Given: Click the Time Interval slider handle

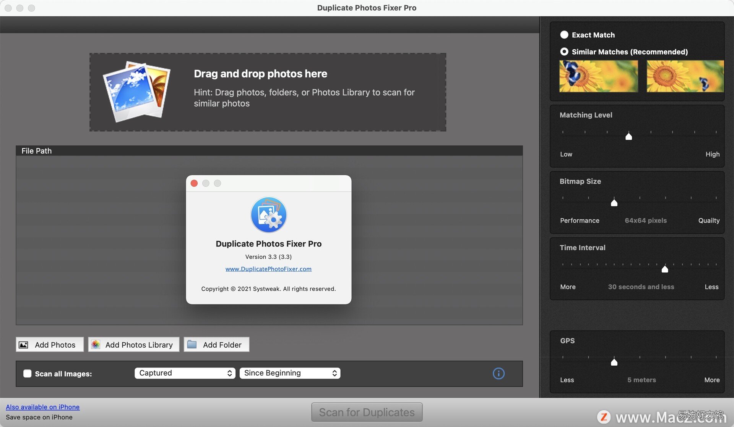Looking at the screenshot, I should tap(665, 269).
